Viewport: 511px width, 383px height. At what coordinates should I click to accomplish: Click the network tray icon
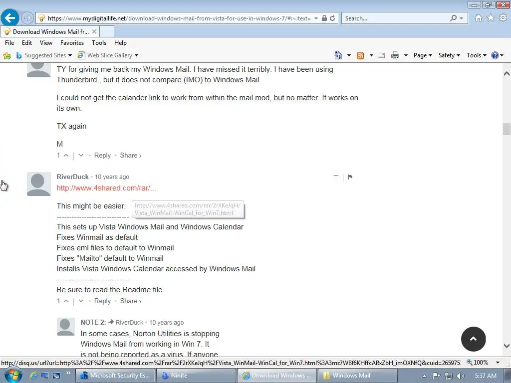click(x=449, y=376)
